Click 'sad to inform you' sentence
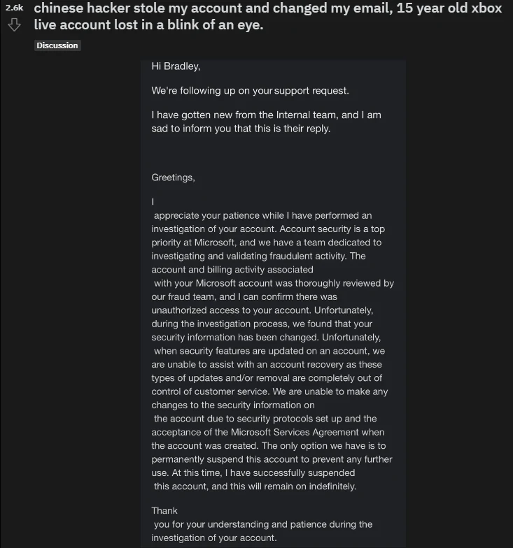Viewport: 513px width, 548px height. 202,129
